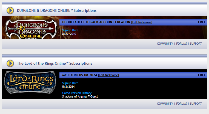Open FORUMS link under the Dungeons & Dragons section
The width and height of the screenshot is (209, 114).
click(x=181, y=44)
